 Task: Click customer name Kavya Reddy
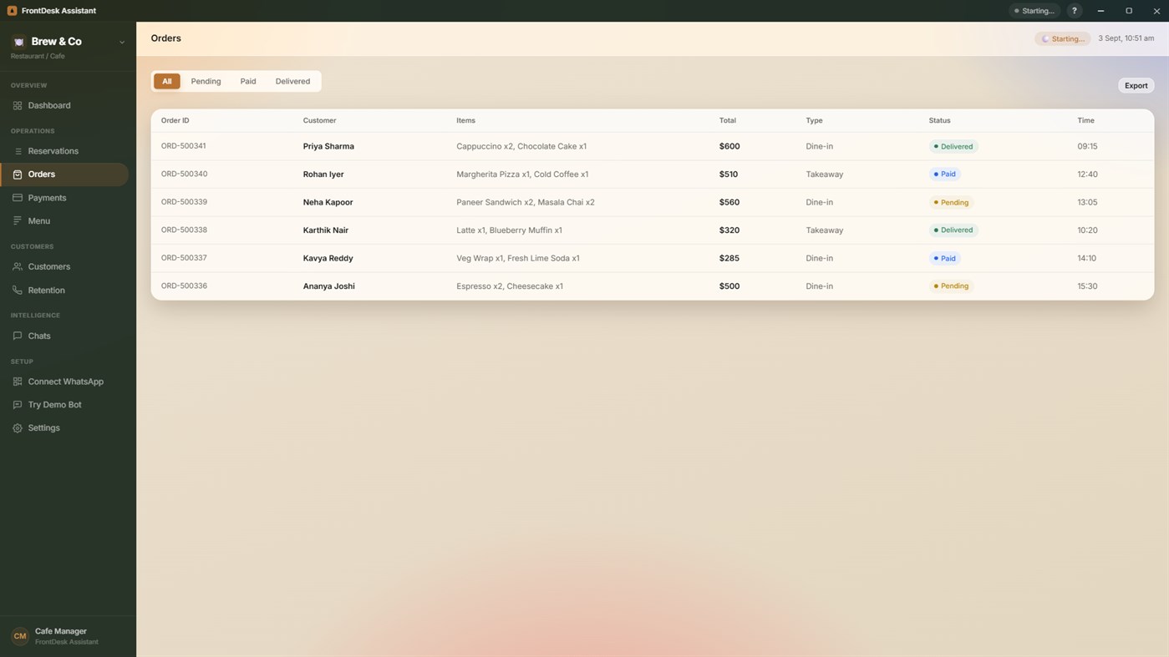pos(328,258)
